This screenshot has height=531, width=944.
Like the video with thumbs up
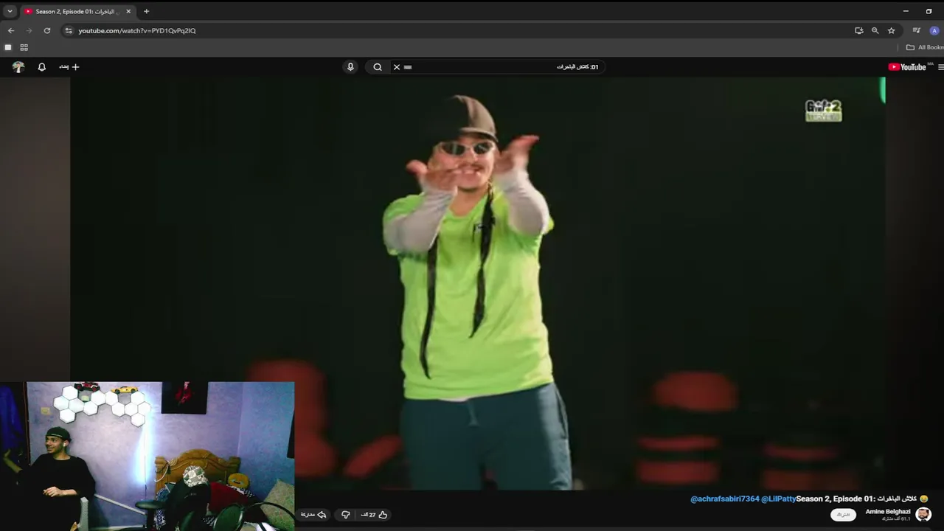(375, 515)
